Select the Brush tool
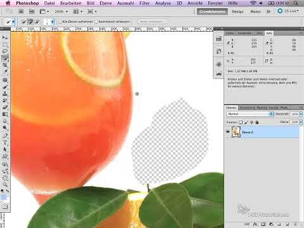 point(5,87)
